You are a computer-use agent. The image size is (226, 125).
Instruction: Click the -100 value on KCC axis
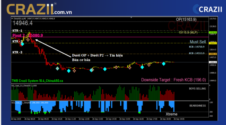click(211, 102)
